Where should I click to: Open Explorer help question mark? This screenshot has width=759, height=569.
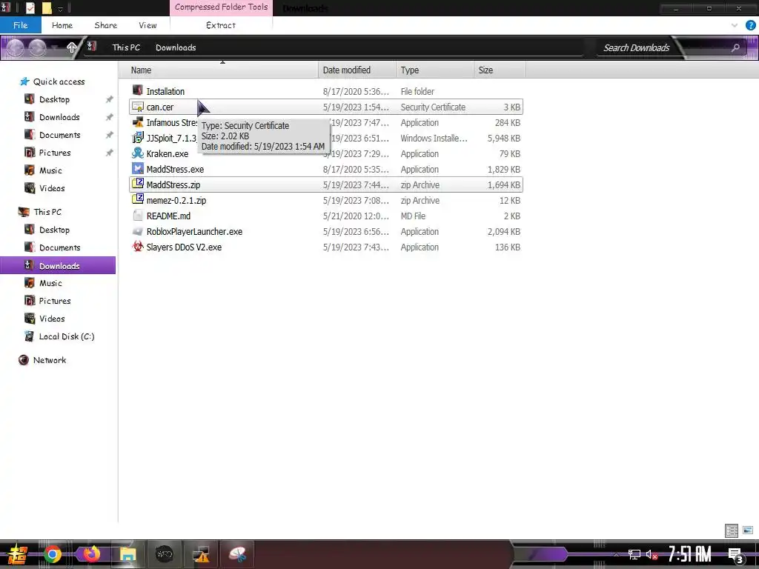pos(750,25)
